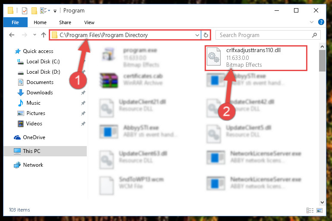Viewport: 332px width, 221px height.
Task: Open the Help question mark icon
Action: click(x=321, y=22)
